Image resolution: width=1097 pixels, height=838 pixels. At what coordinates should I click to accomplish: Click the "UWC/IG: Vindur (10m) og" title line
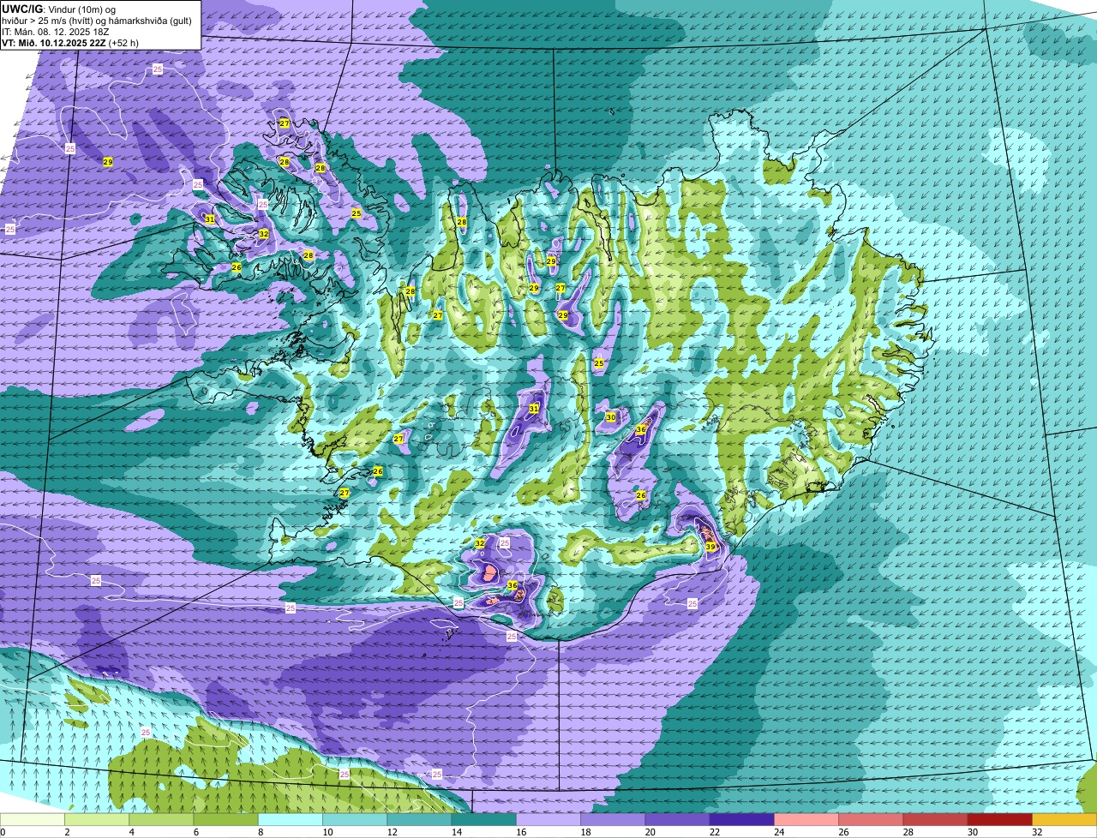pos(59,9)
